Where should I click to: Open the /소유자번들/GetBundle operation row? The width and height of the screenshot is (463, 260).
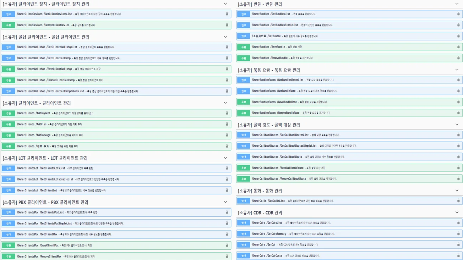point(349,36)
